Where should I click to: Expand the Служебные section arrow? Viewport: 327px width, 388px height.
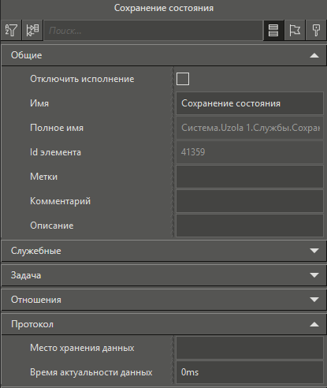coord(314,251)
